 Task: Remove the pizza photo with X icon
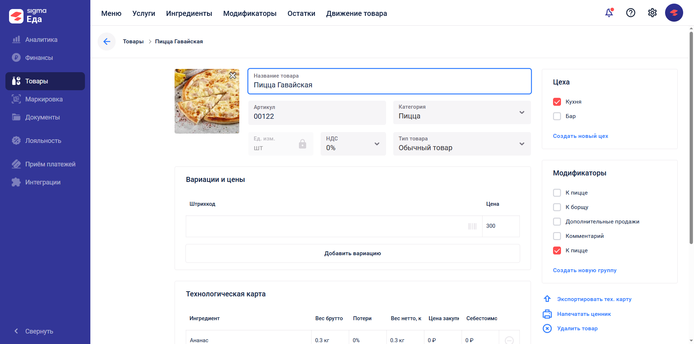[x=233, y=75]
